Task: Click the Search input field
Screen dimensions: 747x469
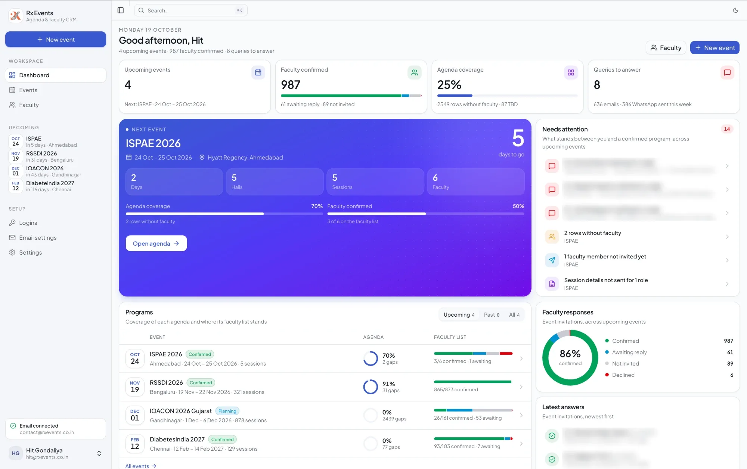Action: tap(190, 10)
